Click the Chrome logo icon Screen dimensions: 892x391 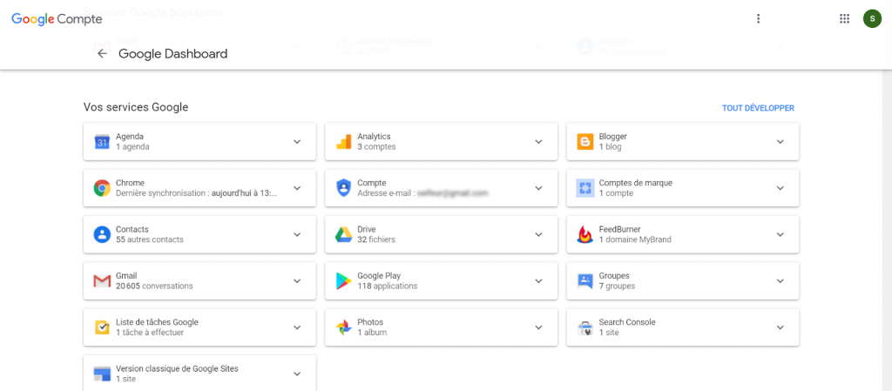click(x=102, y=188)
